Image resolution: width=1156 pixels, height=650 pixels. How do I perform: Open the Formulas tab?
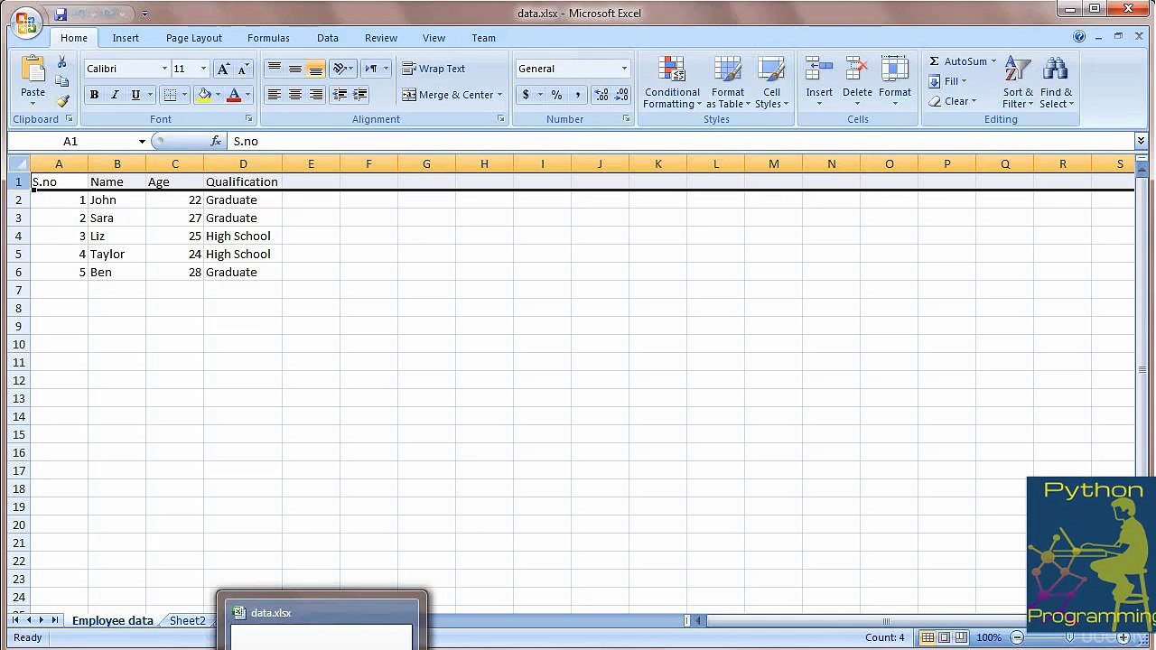pos(268,38)
